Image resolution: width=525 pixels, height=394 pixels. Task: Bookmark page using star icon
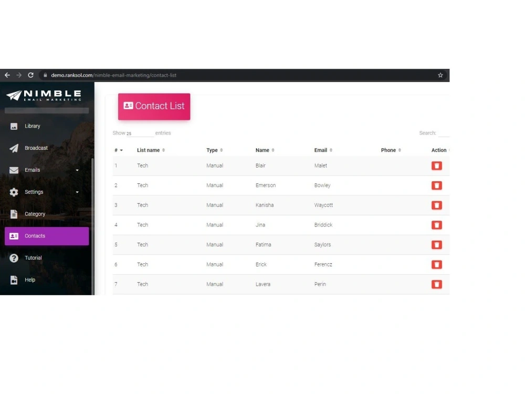[440, 75]
